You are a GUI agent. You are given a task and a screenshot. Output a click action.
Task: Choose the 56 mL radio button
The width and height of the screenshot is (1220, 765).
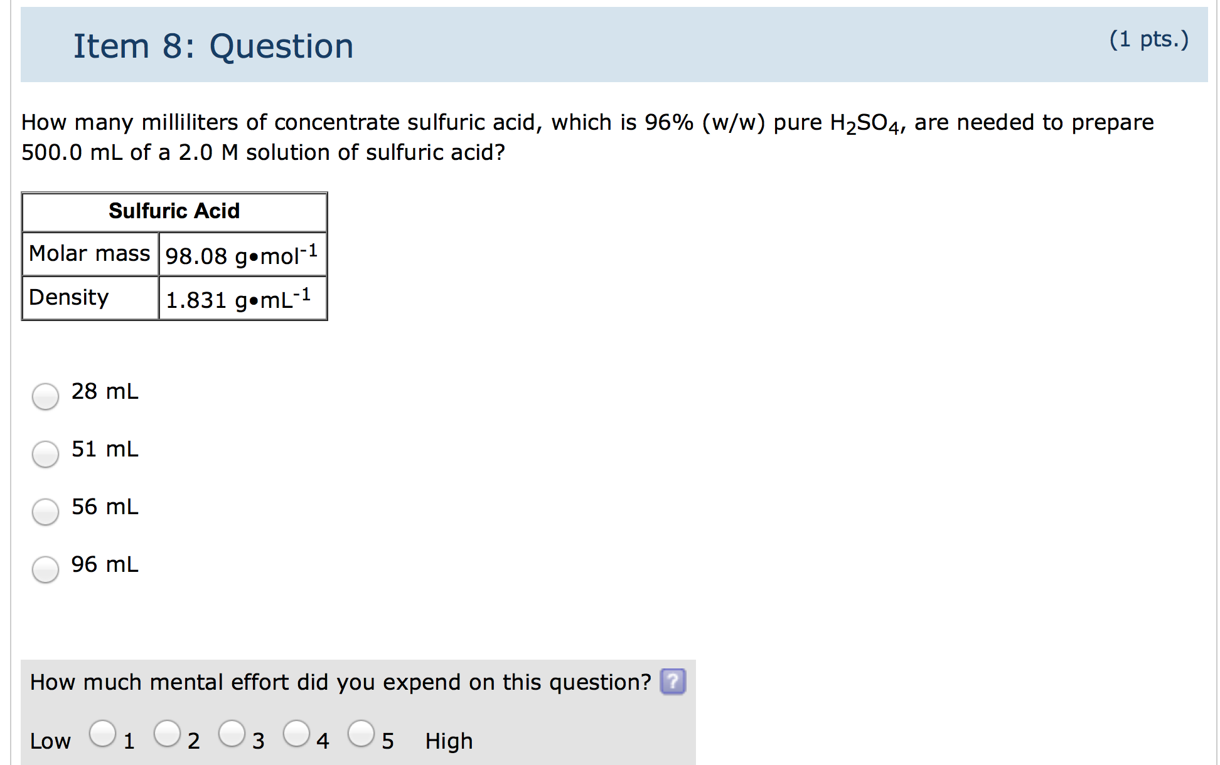(45, 512)
